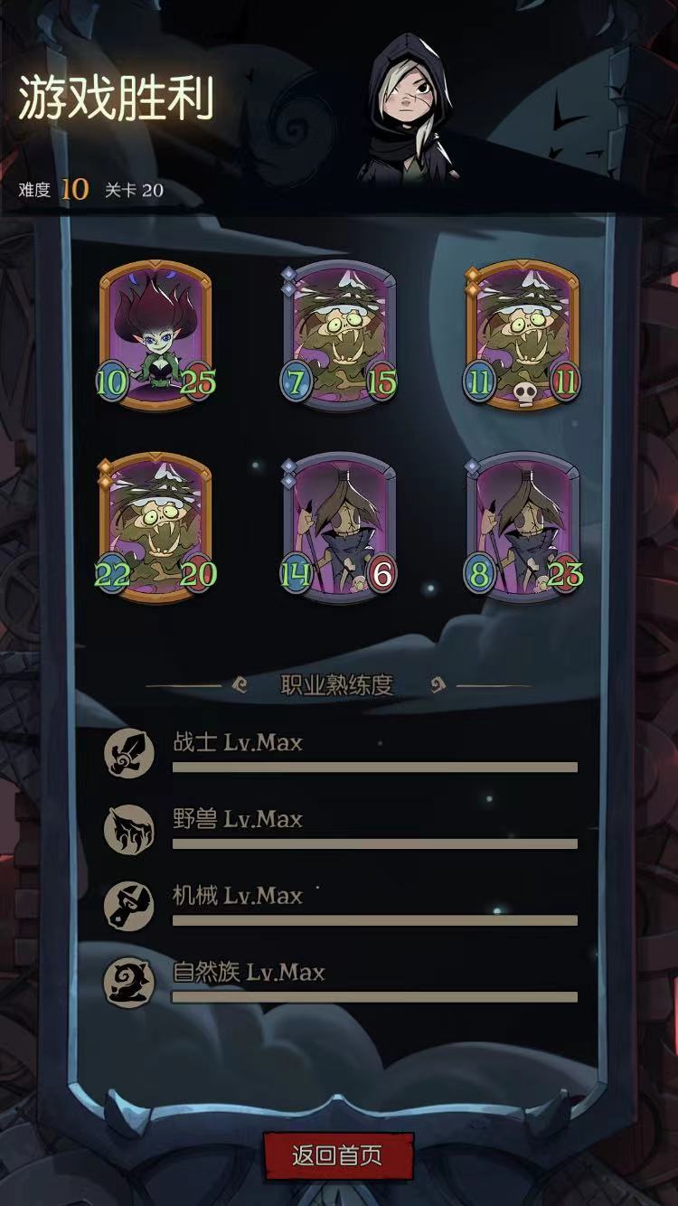Select the mushroom monster card with 7/15
Image resolution: width=678 pixels, height=1206 pixels.
coord(339,335)
